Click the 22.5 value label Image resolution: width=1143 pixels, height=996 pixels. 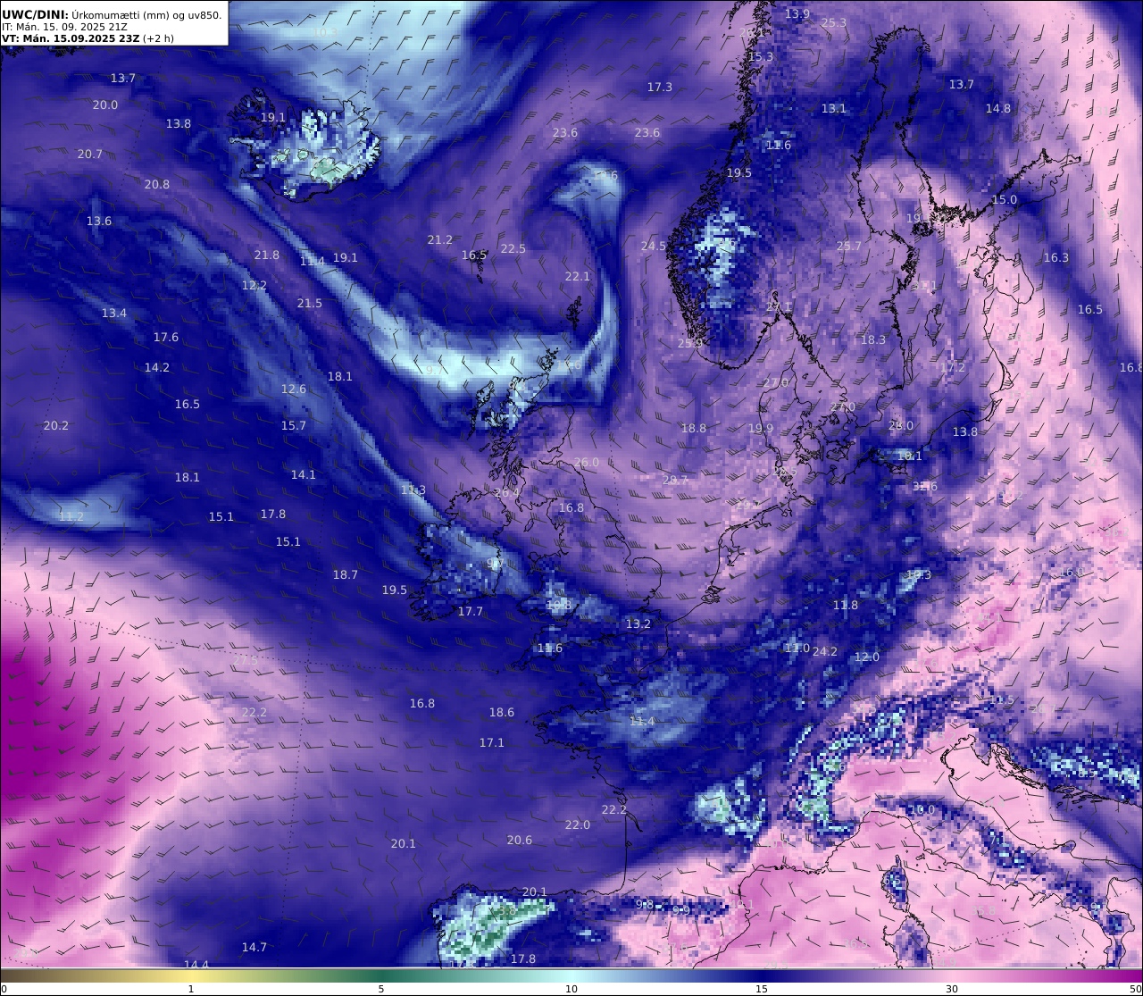513,249
